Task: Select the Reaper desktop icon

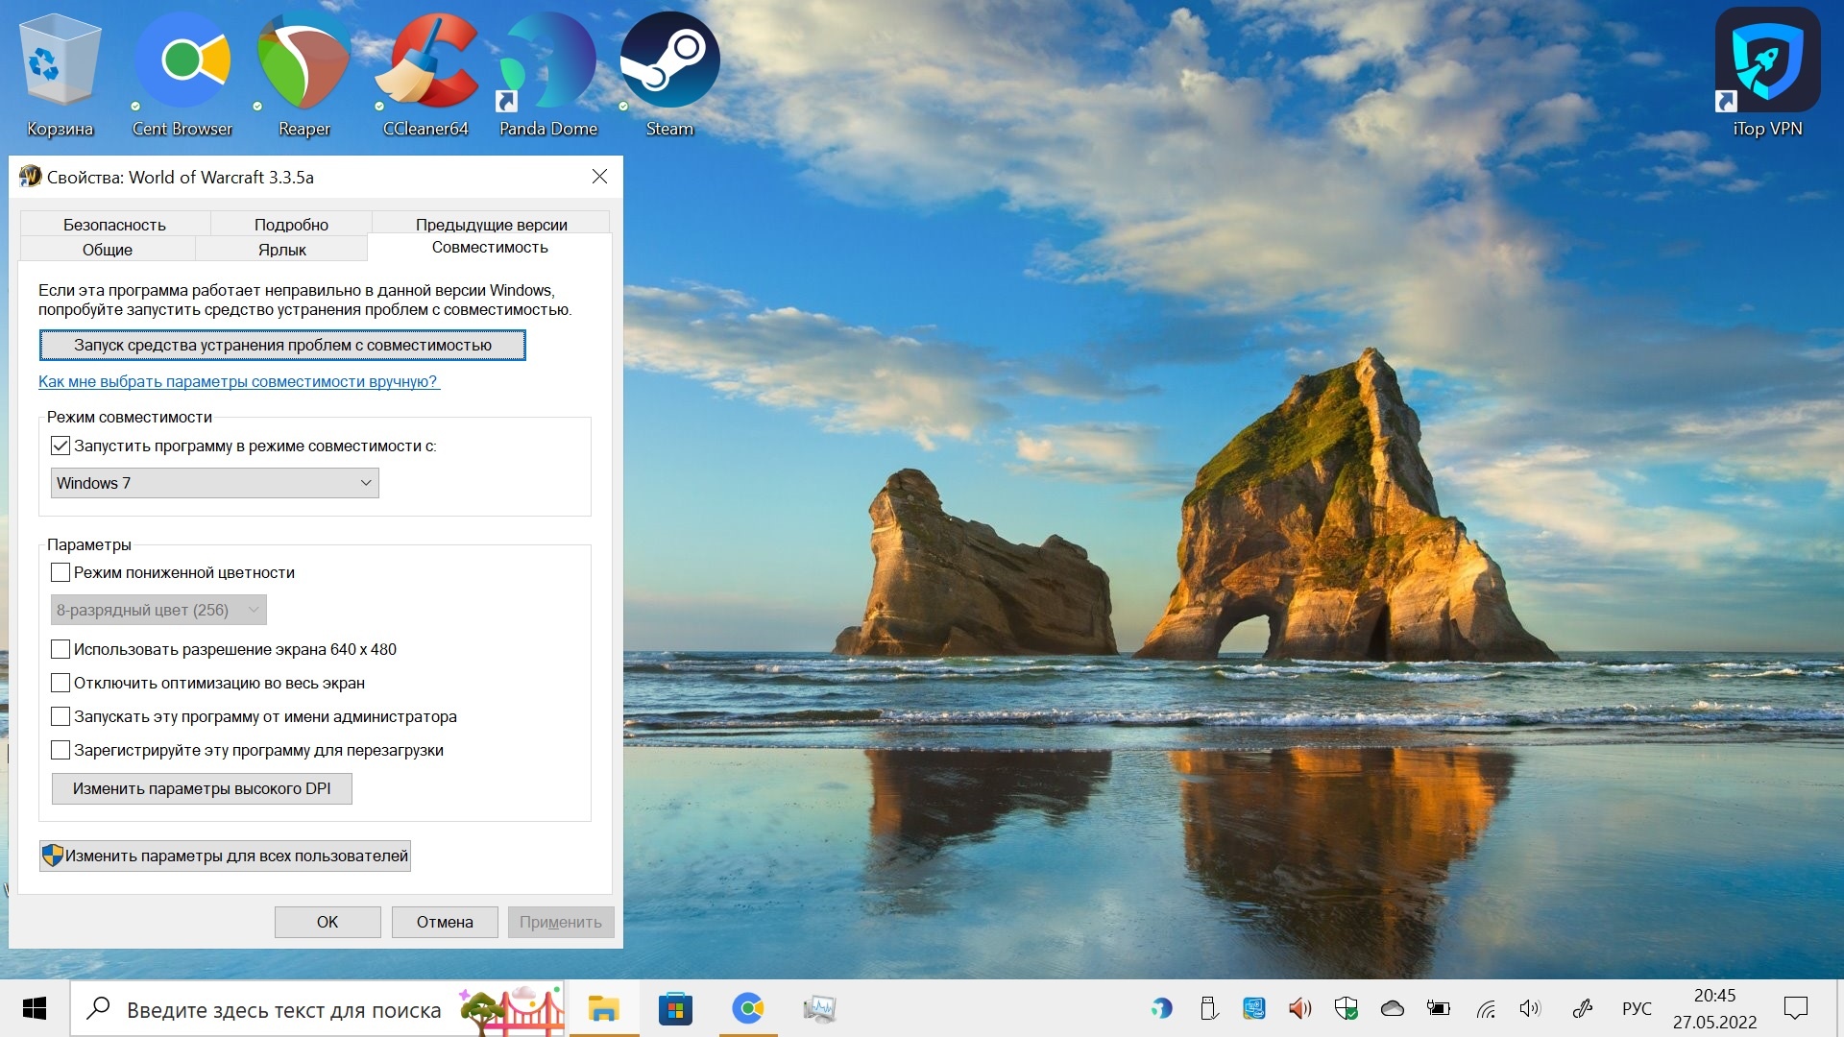Action: (303, 75)
